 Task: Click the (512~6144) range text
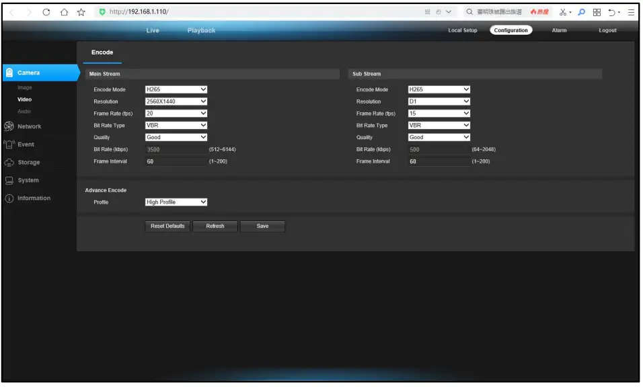coord(222,149)
